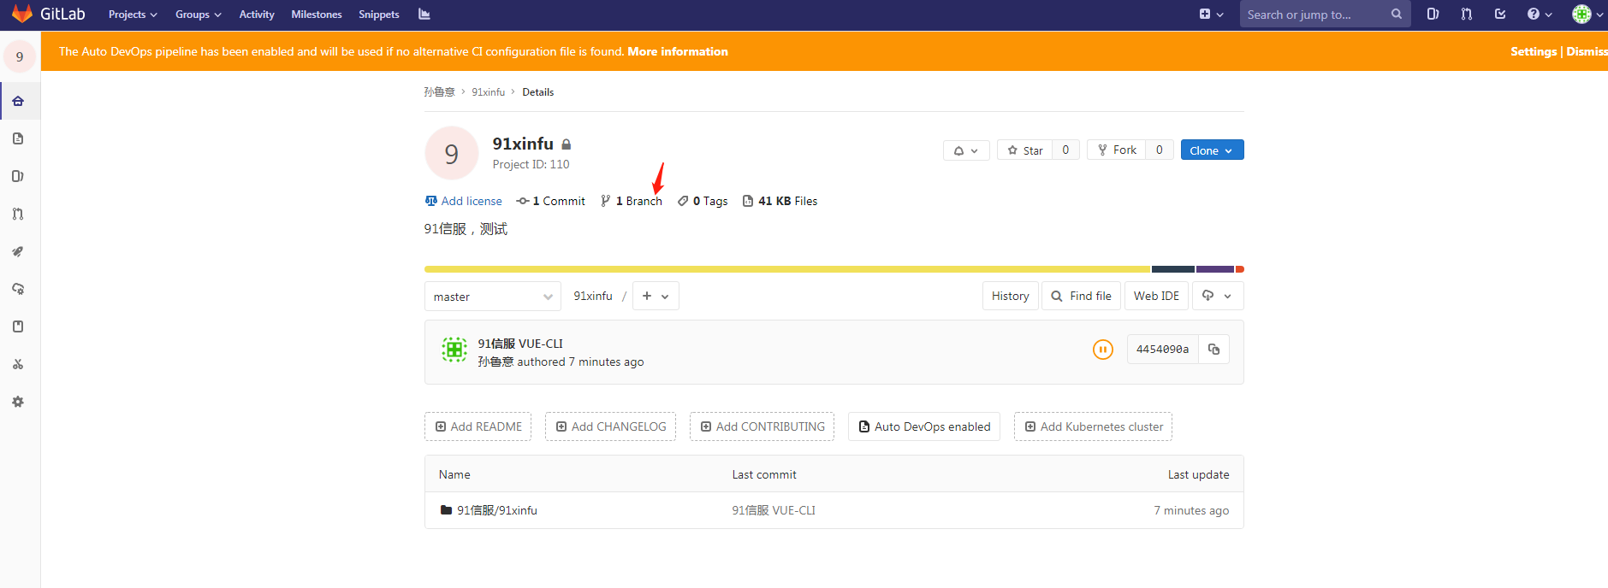The width and height of the screenshot is (1608, 588).
Task: Click Add README button
Action: [478, 426]
